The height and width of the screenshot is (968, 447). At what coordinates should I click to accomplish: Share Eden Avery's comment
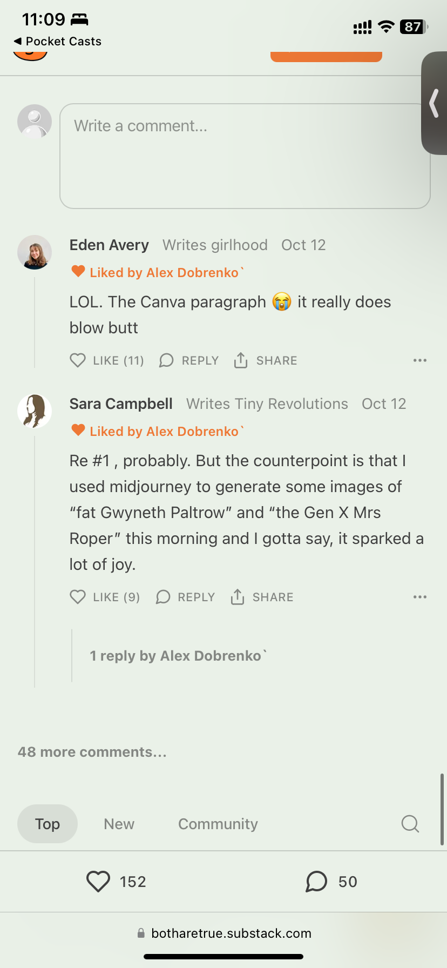[x=241, y=360]
